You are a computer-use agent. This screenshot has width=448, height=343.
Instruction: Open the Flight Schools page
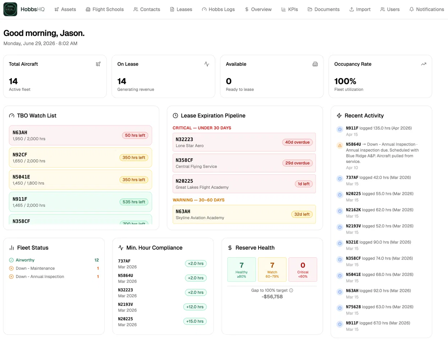[105, 9]
